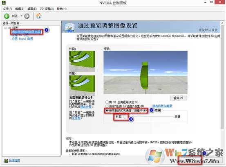Click the NVIDIA icon in title bar

pyautogui.click(x=3, y=2)
